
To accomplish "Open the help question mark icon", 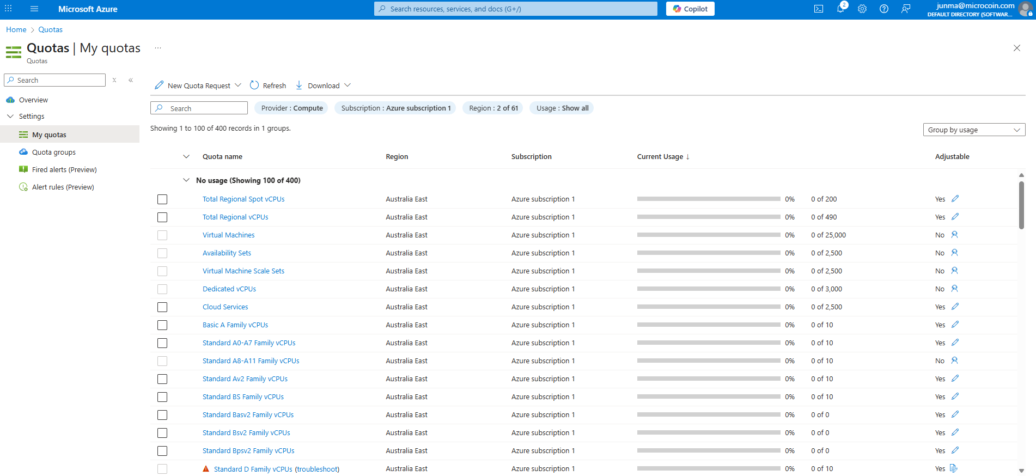I will [x=884, y=9].
